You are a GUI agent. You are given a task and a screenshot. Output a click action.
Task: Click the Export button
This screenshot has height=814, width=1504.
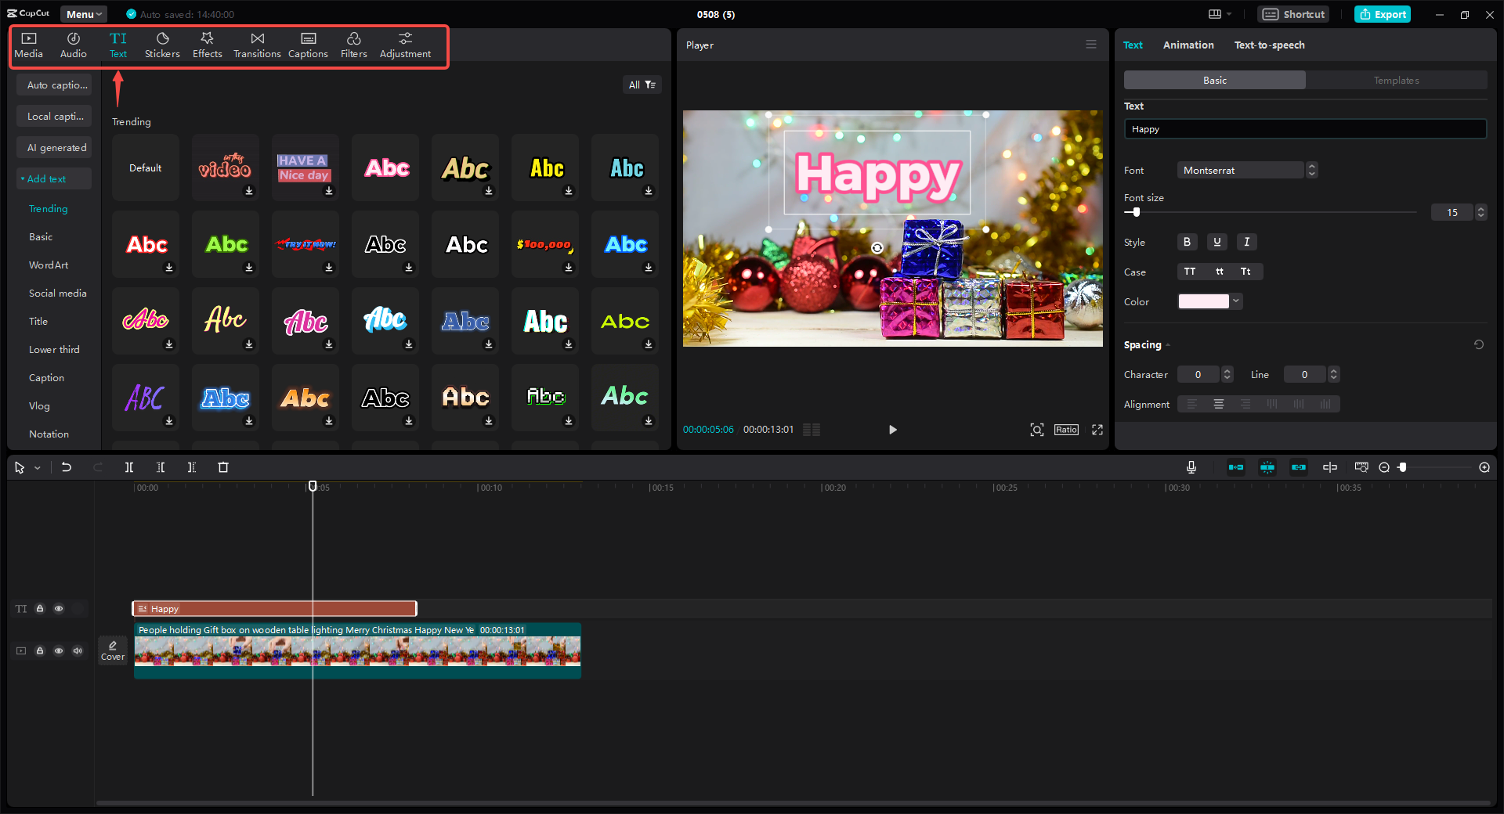1382,14
